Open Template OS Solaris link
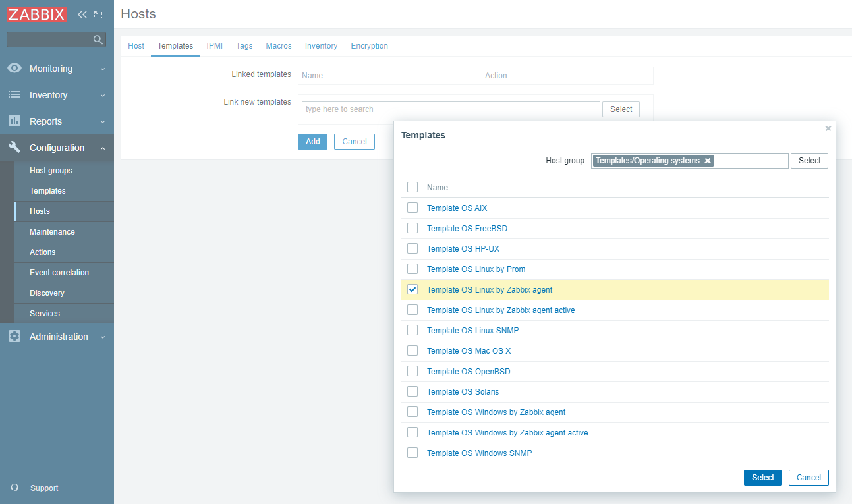This screenshot has height=504, width=852. (463, 392)
